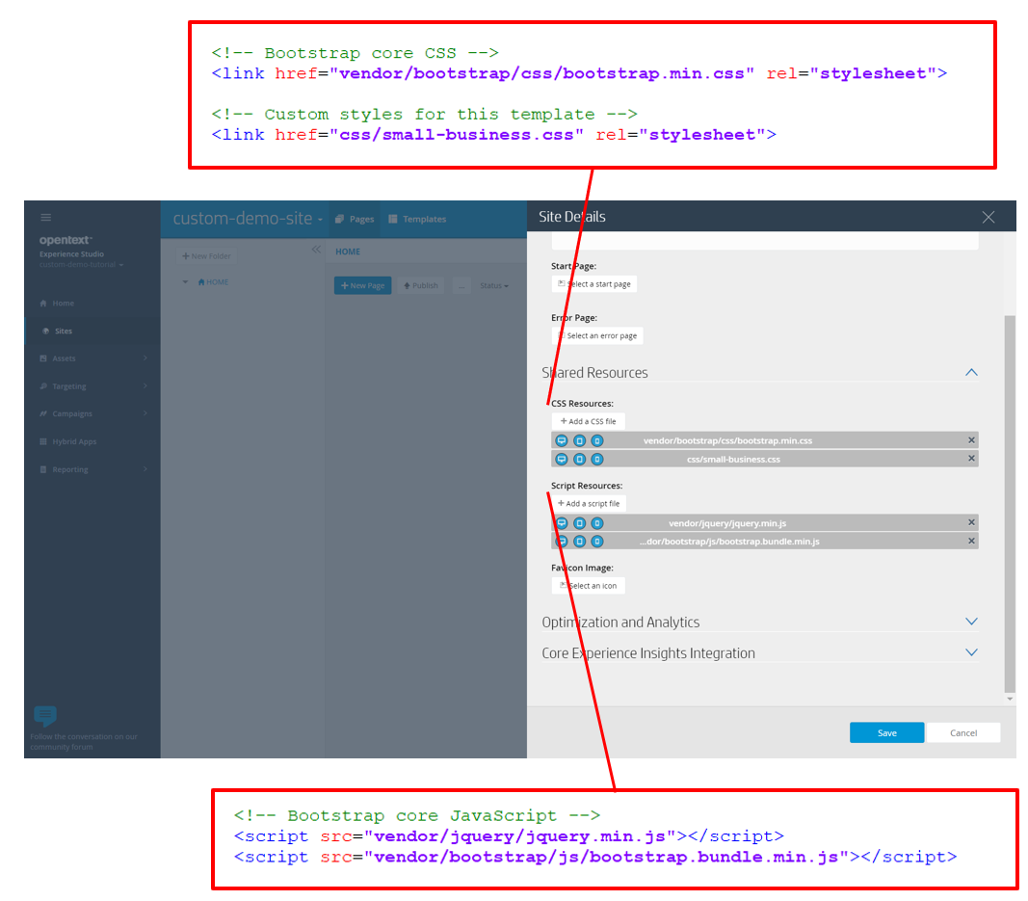Toggle mobile visibility for jquery.min.js resource
The height and width of the screenshot is (901, 1028).
coord(596,522)
